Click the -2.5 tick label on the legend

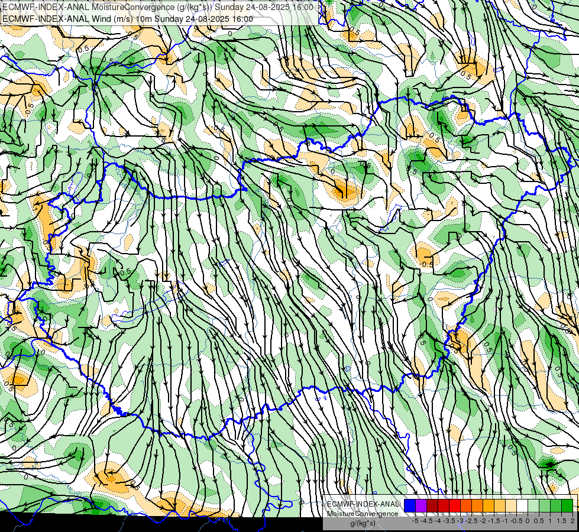[x=471, y=521]
